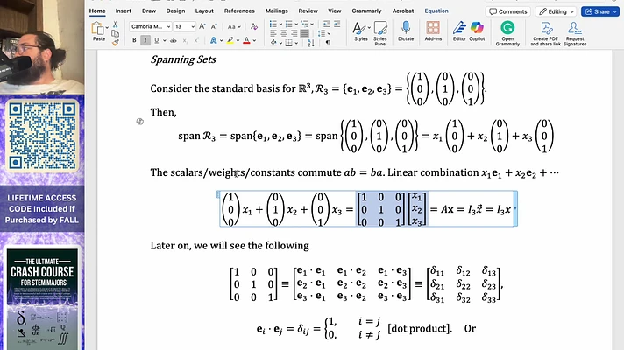The width and height of the screenshot is (624, 350).
Task: Show or hide paragraph marks
Action: click(x=328, y=43)
